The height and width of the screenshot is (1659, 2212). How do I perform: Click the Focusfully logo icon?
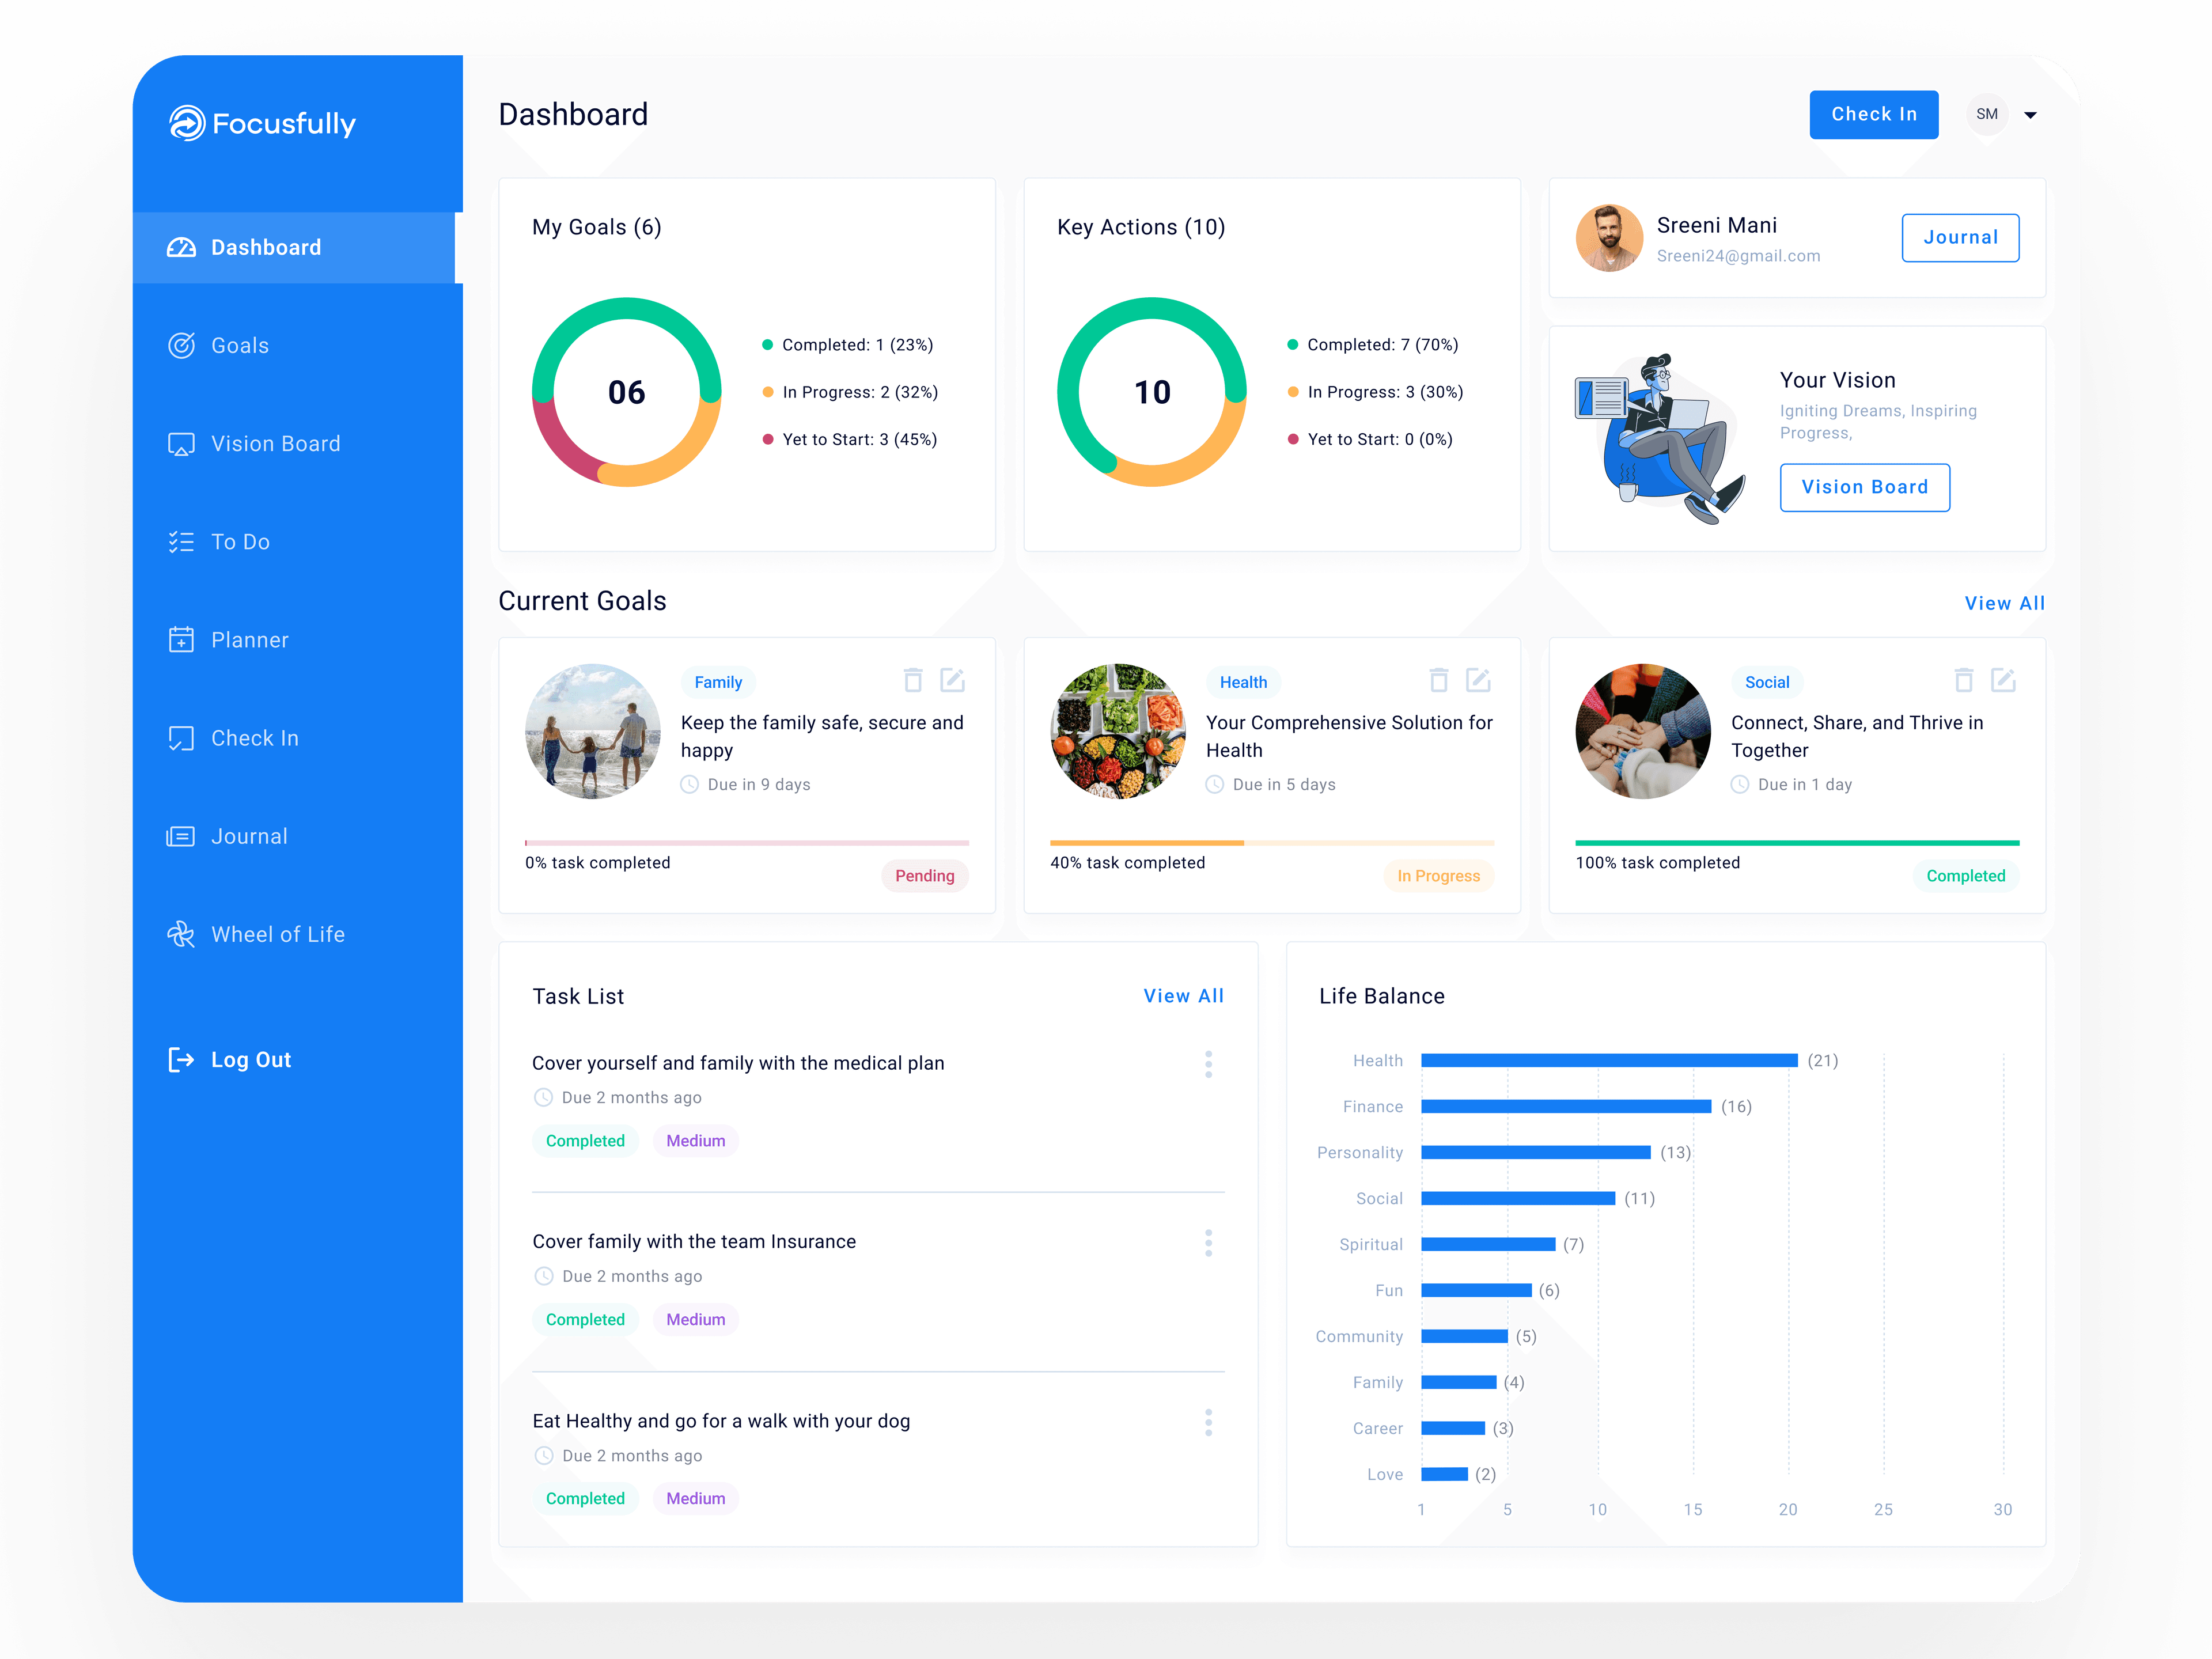tap(187, 123)
